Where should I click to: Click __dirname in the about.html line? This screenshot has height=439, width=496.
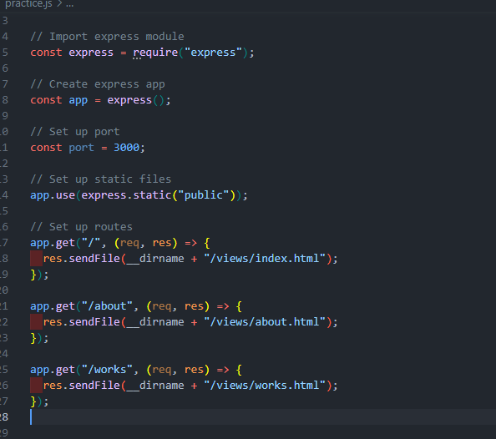pyautogui.click(x=155, y=322)
